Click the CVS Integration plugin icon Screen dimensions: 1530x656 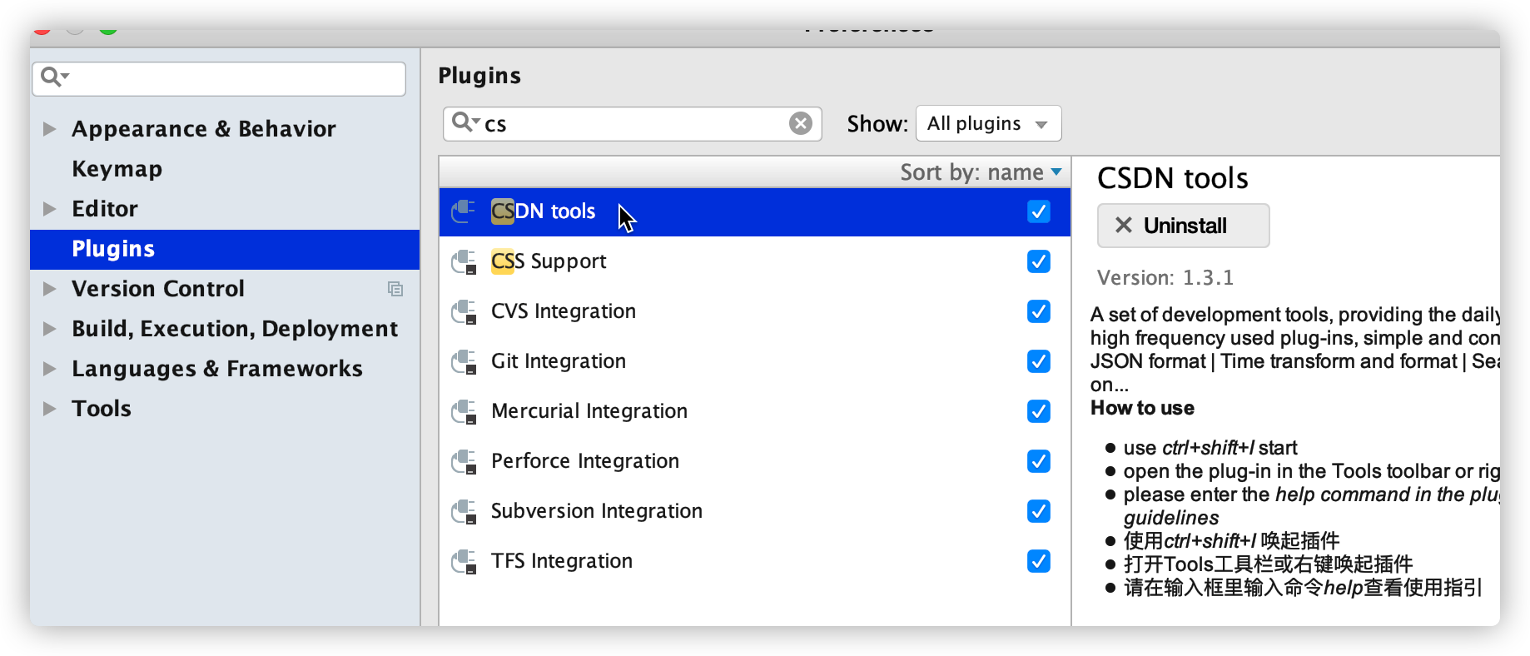(x=464, y=311)
